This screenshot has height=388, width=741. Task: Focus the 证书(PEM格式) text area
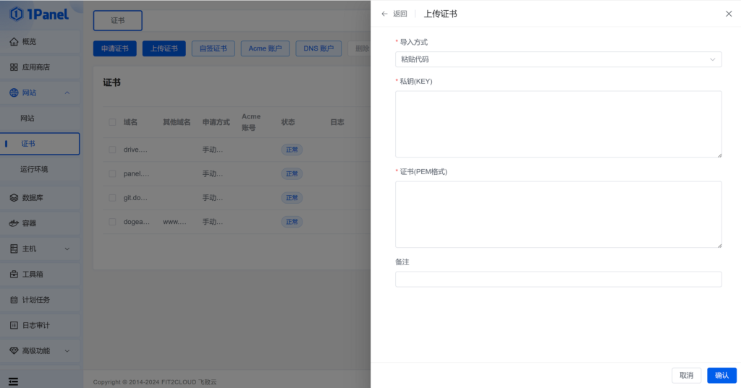point(558,215)
